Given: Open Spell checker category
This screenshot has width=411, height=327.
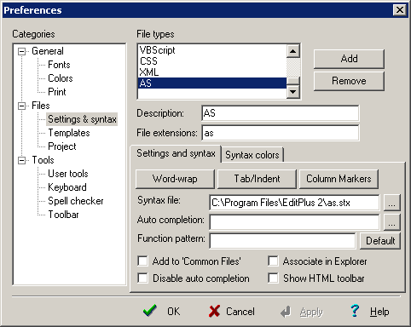Looking at the screenshot, I should [76, 201].
